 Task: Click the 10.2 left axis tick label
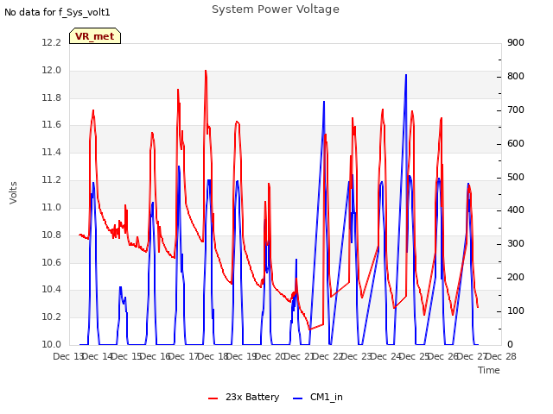52,317
